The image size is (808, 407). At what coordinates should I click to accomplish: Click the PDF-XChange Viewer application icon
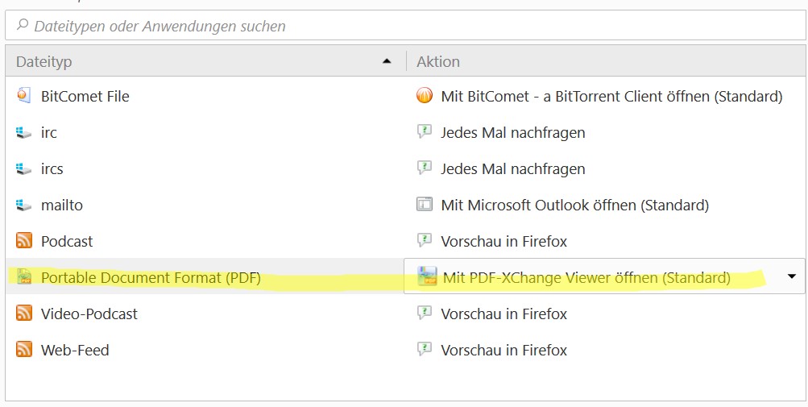pyautogui.click(x=426, y=277)
